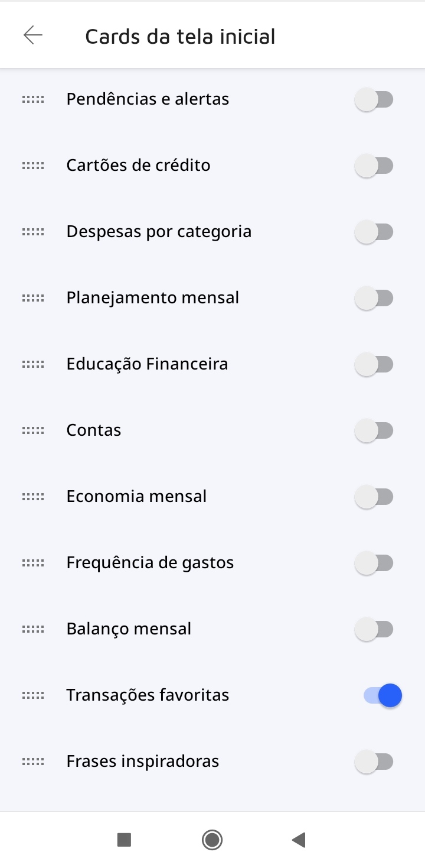Turn on Cartões de crédito card
This screenshot has width=425, height=868.
coord(374,166)
